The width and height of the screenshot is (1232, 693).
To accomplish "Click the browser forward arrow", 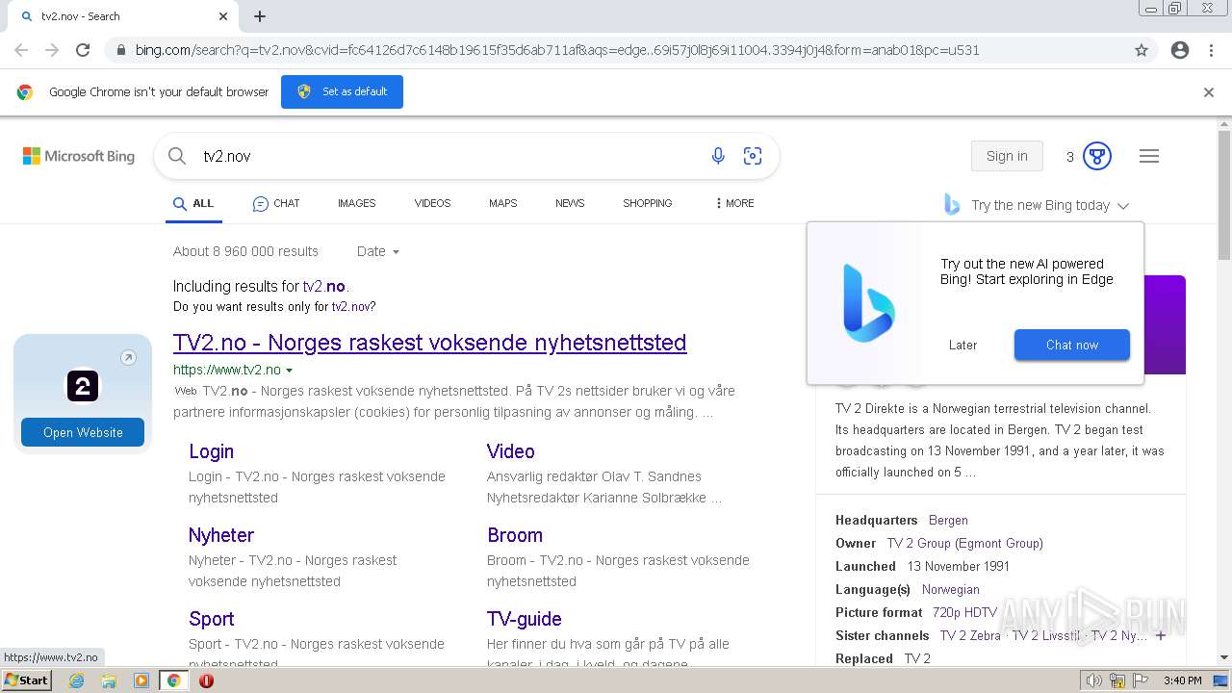I will click(x=52, y=50).
